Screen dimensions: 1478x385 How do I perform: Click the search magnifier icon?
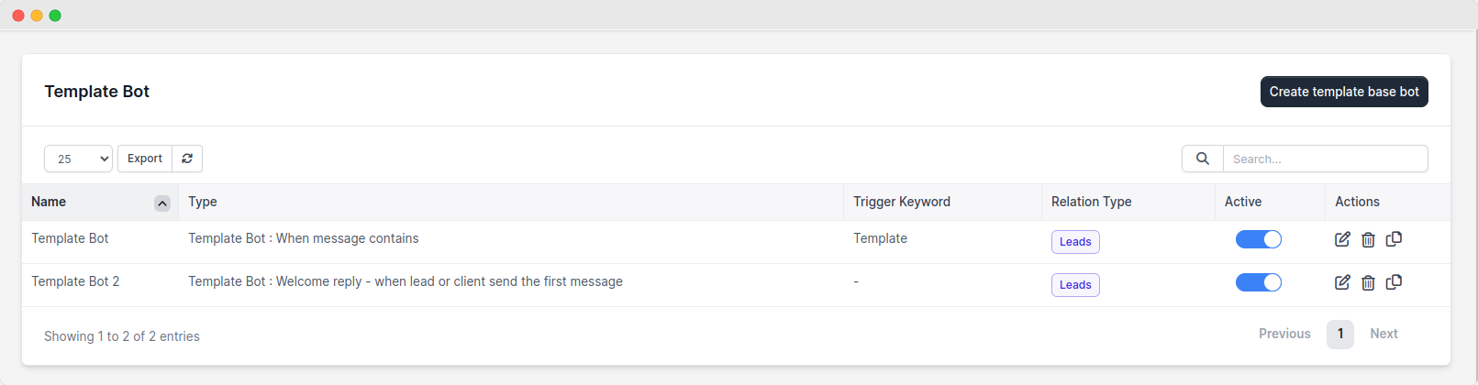pyautogui.click(x=1202, y=159)
